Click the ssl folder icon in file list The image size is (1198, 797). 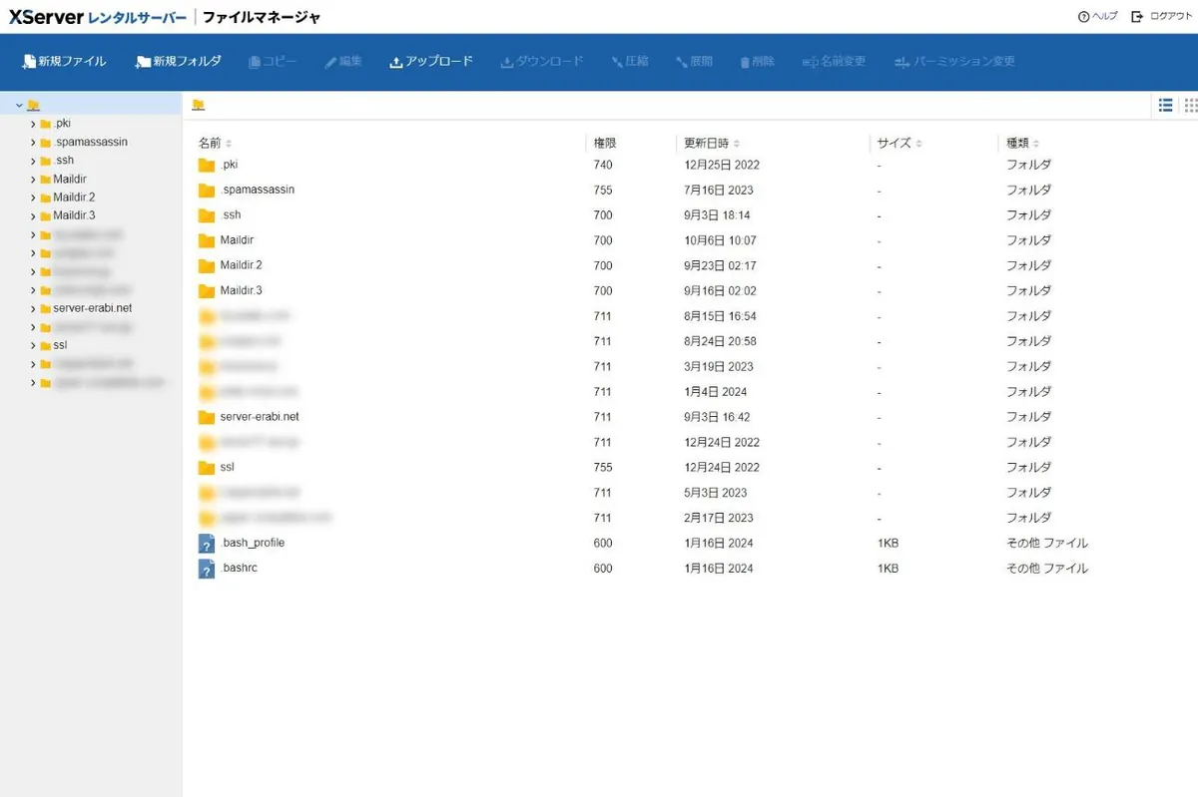[x=207, y=468]
